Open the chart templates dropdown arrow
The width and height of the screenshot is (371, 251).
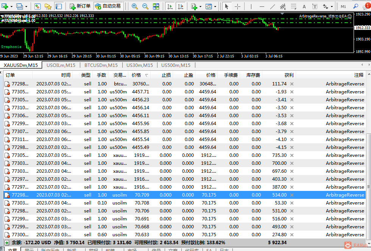[215, 6]
